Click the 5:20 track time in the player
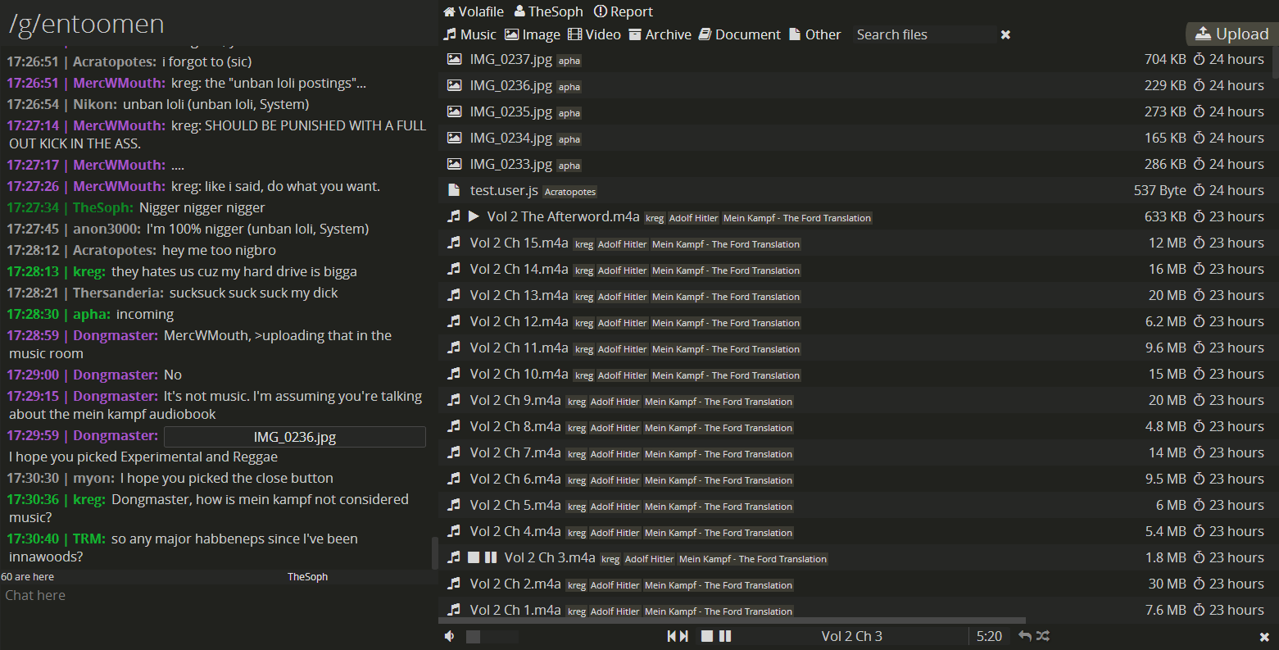This screenshot has height=650, width=1279. [x=989, y=636]
